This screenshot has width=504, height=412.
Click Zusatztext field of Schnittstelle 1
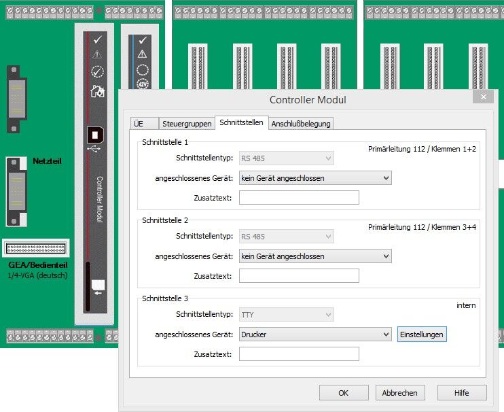tap(299, 197)
